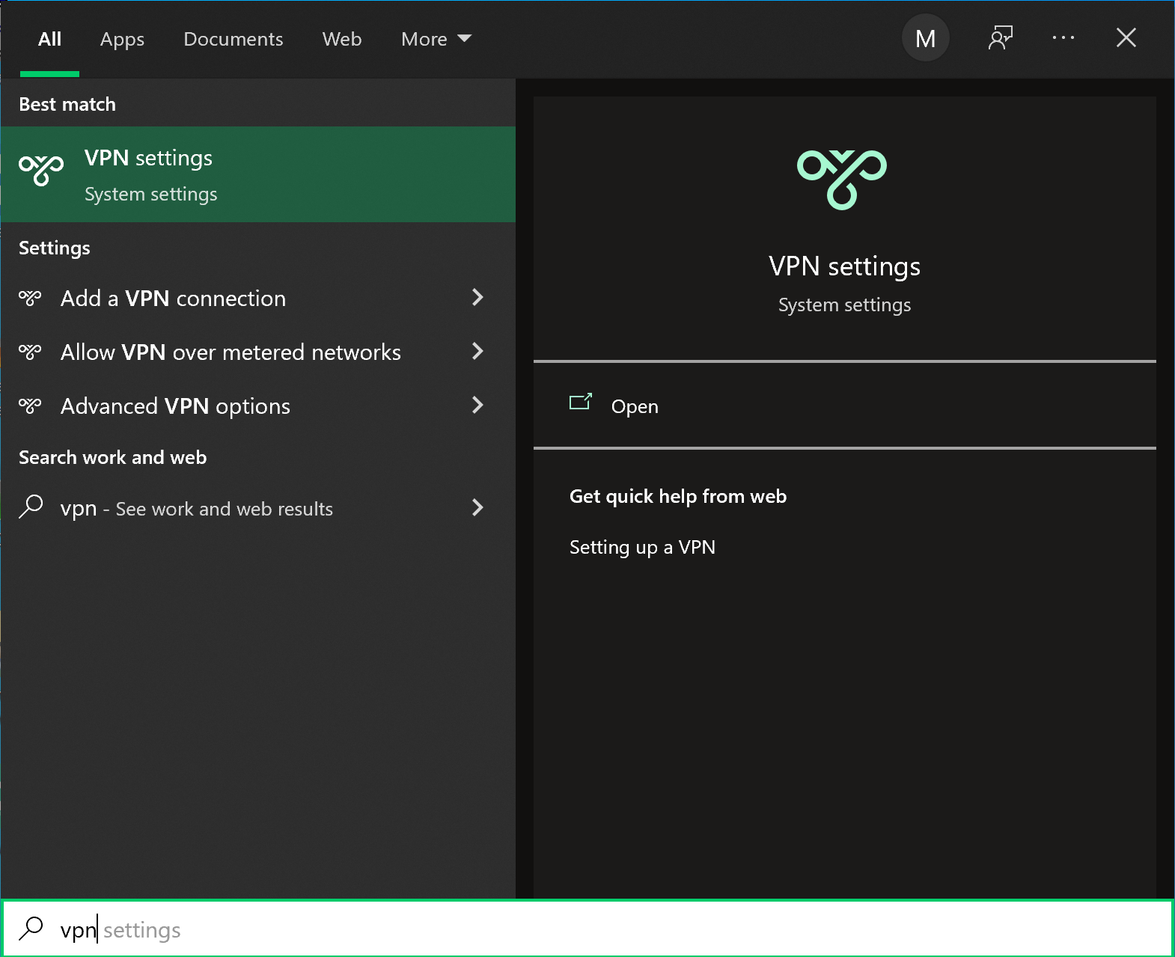Select the VPN settings best match result
Screen dimensions: 1175x957
click(x=258, y=174)
